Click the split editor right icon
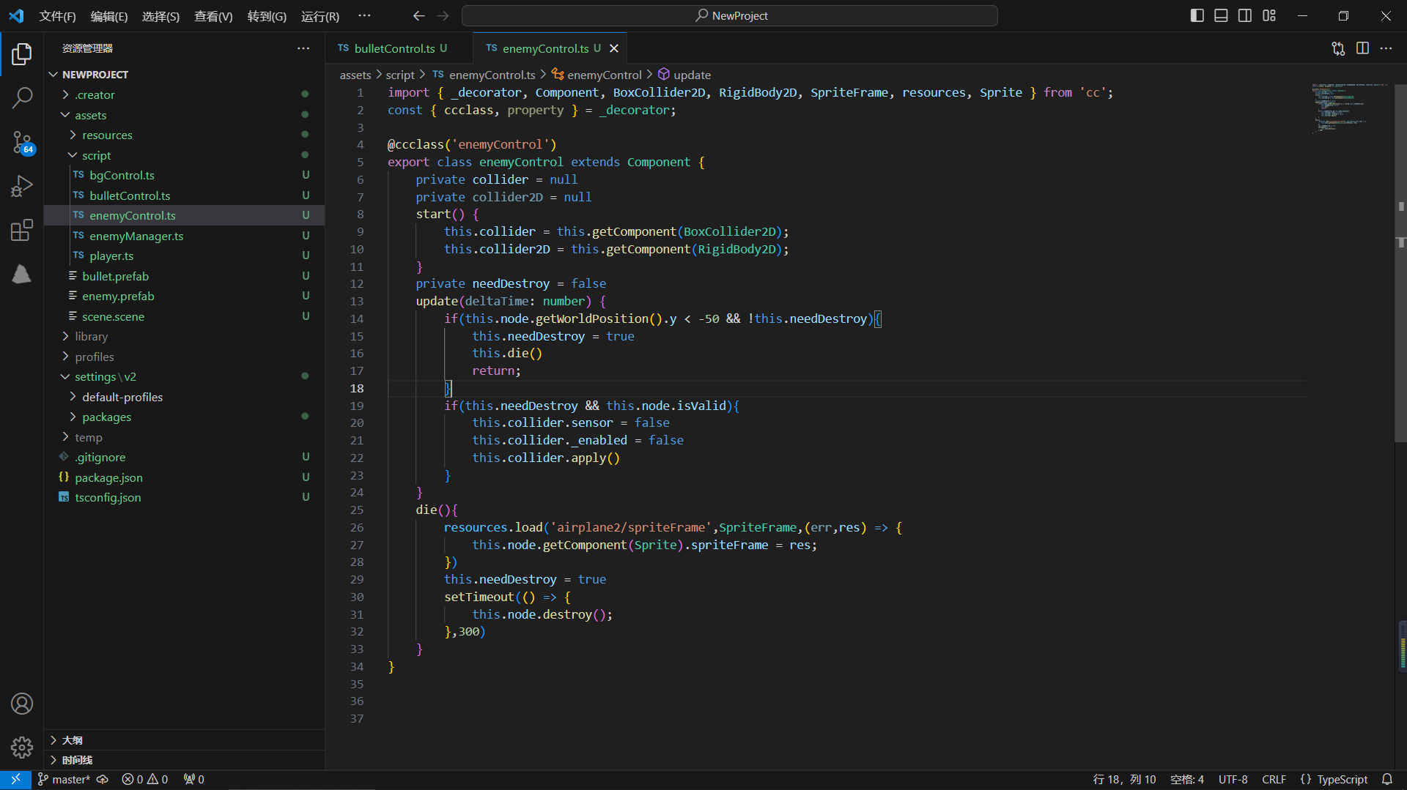The width and height of the screenshot is (1407, 790). 1362,48
